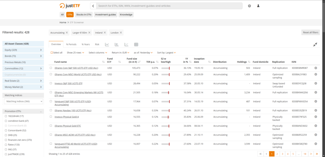Click the ETF search input field
Image resolution: width=325 pixels, height=157 pixels.
click(169, 6)
